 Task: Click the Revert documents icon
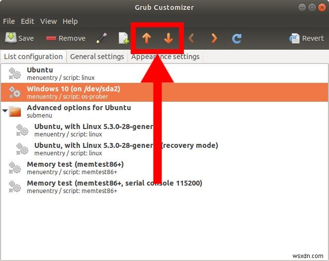tap(294, 38)
